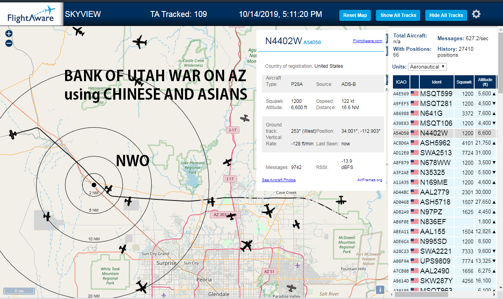Select the gray aircraft near Paradise Valley

tap(291, 288)
